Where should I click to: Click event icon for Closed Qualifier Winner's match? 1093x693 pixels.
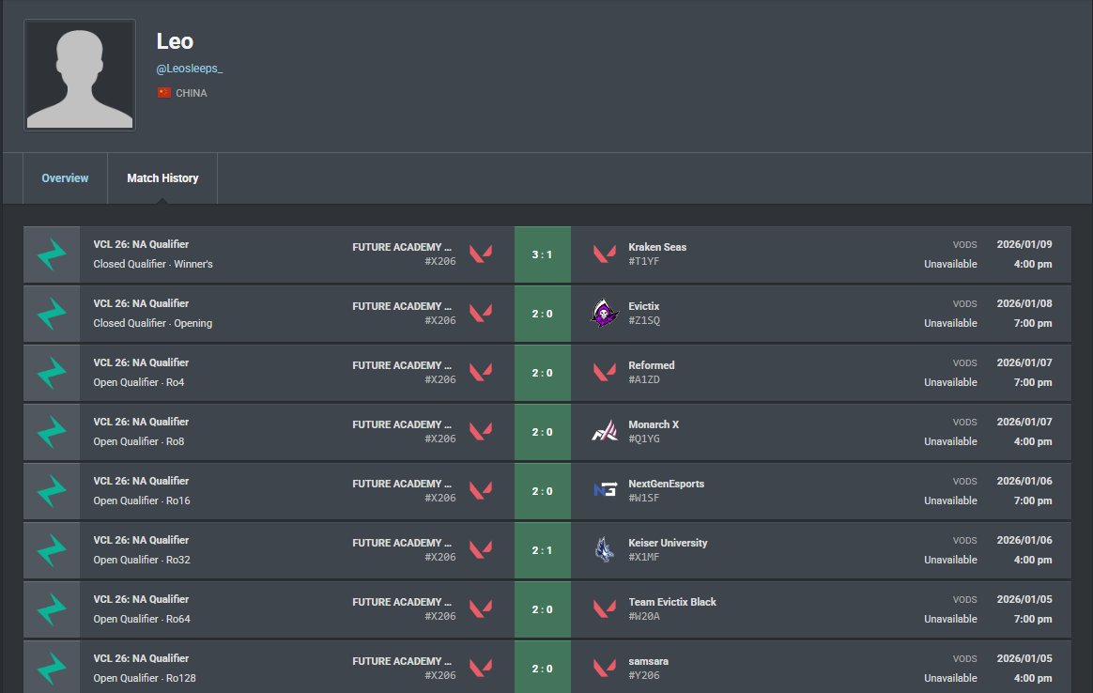[x=52, y=254]
